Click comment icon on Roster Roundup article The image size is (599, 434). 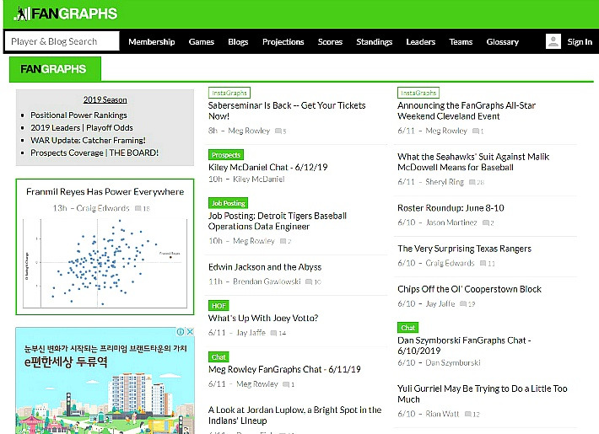point(486,223)
